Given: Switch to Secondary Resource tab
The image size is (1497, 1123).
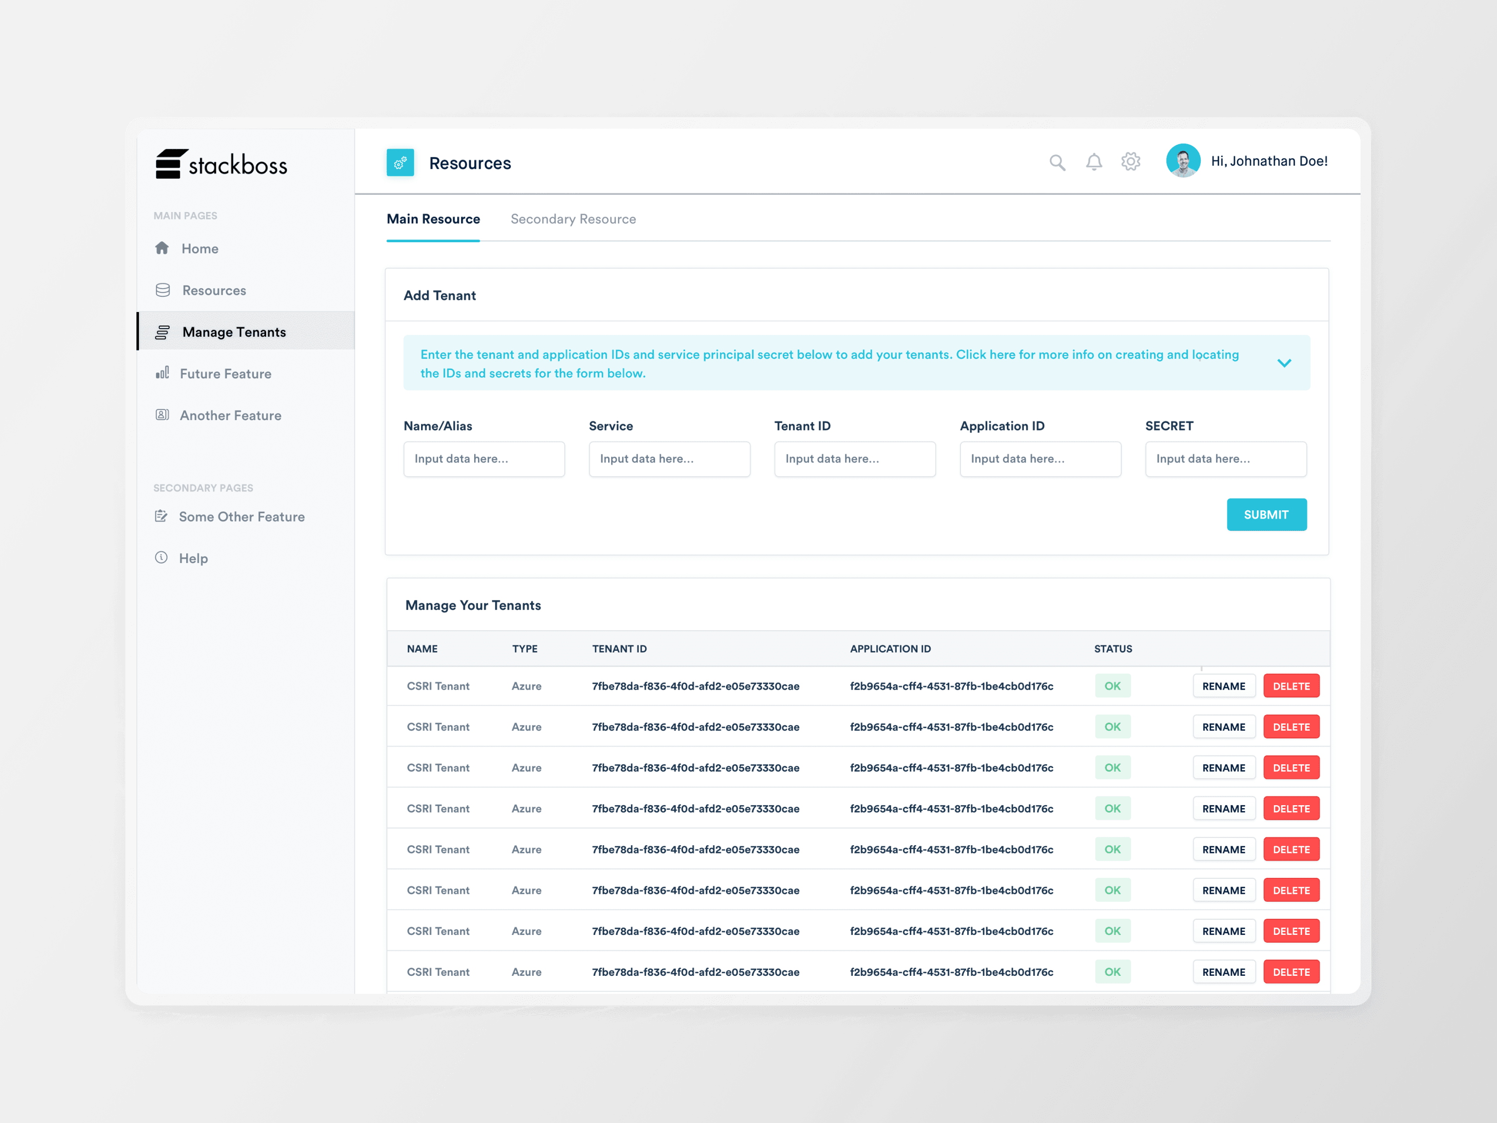Looking at the screenshot, I should (573, 219).
